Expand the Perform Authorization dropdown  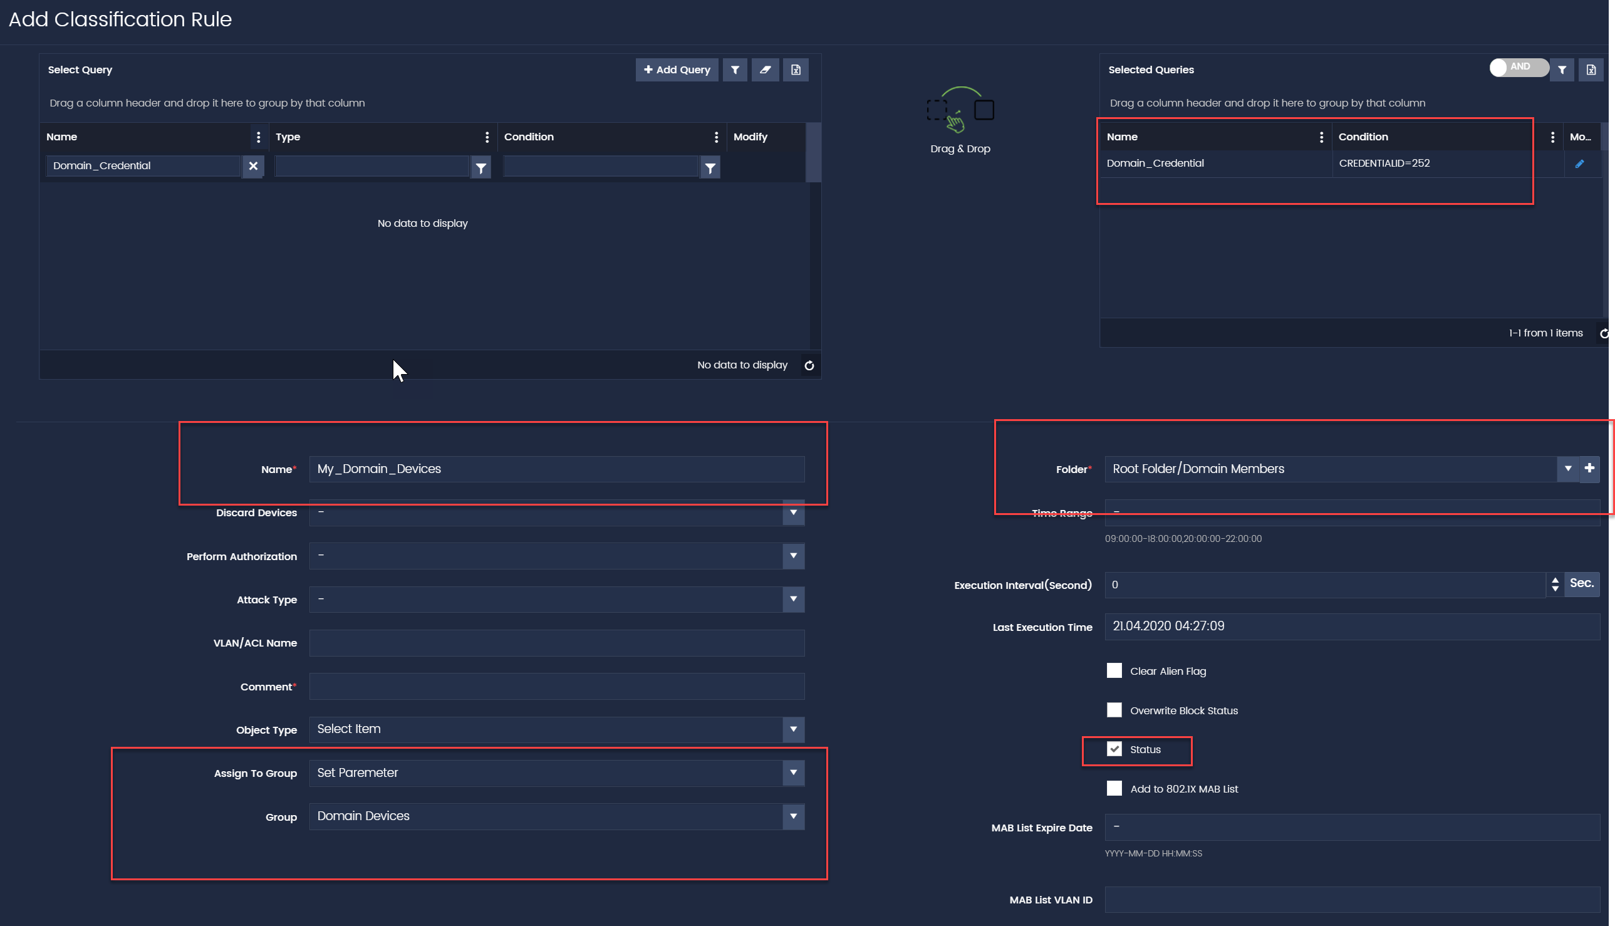coord(794,556)
